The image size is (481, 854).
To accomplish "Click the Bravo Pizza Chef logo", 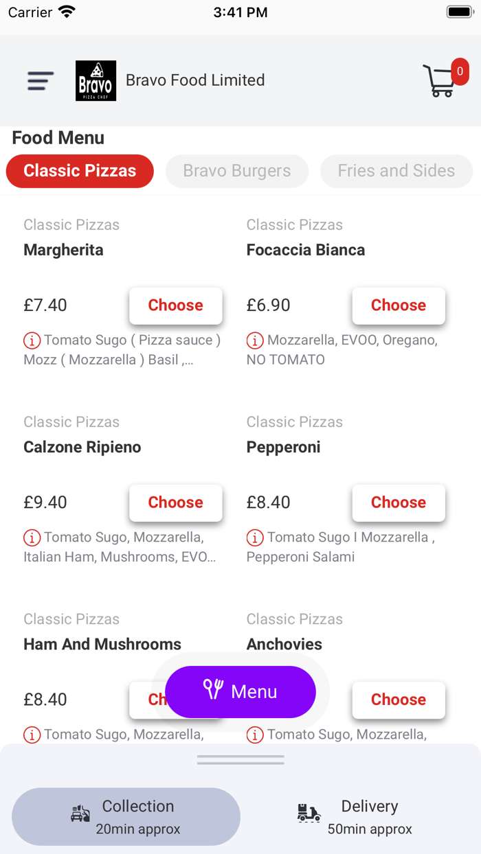I will (96, 80).
